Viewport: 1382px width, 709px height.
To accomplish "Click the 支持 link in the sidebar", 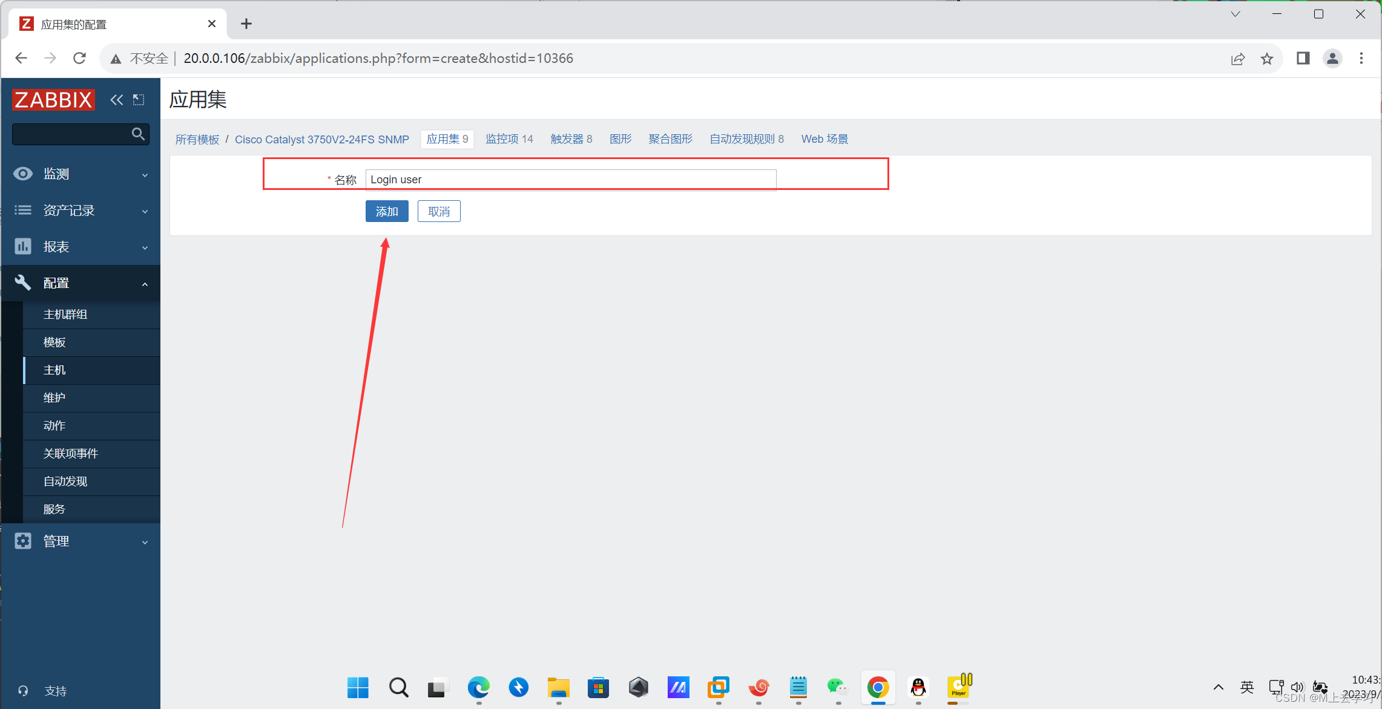I will point(56,691).
